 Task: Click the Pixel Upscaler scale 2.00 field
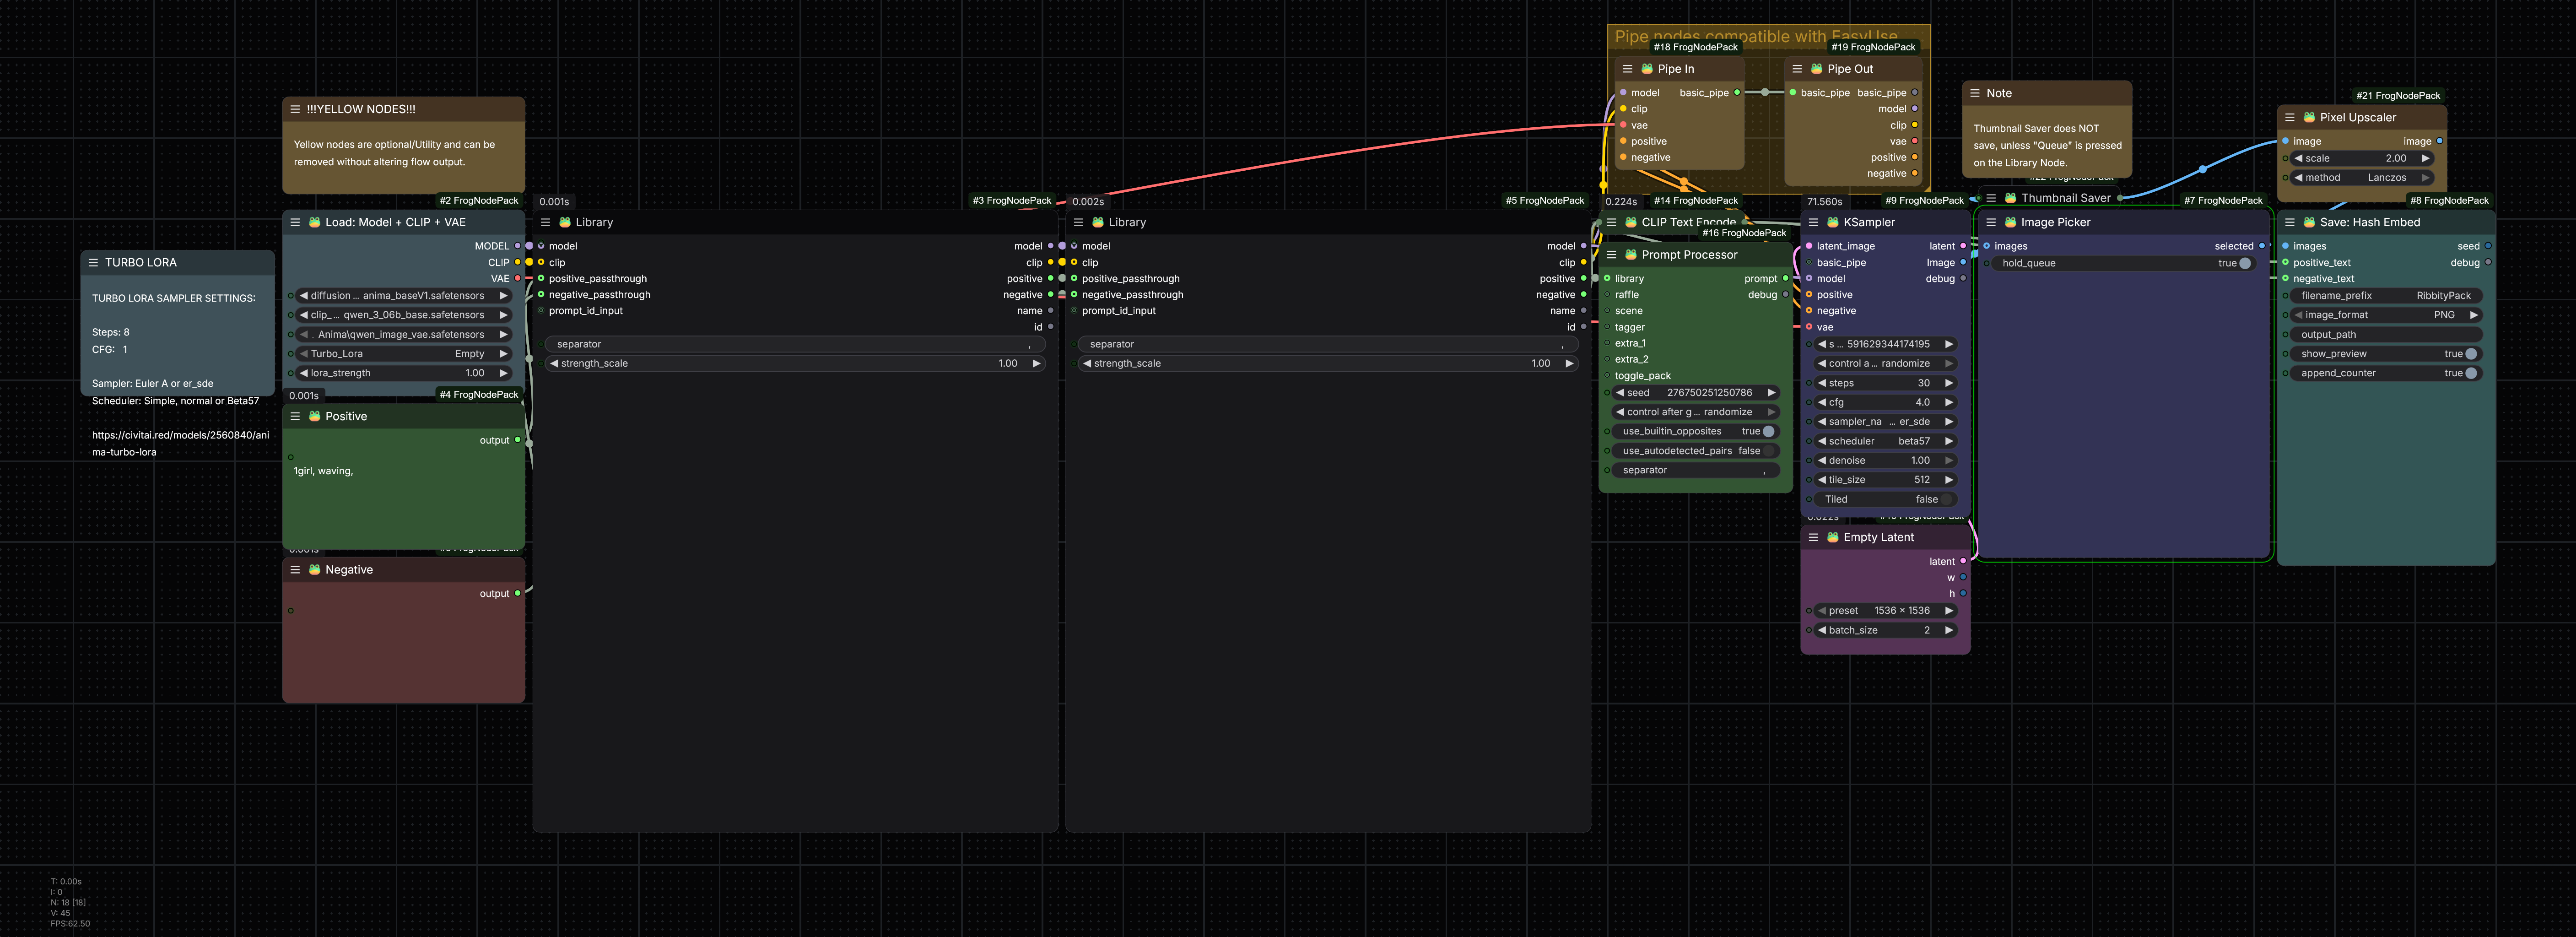coord(2361,158)
